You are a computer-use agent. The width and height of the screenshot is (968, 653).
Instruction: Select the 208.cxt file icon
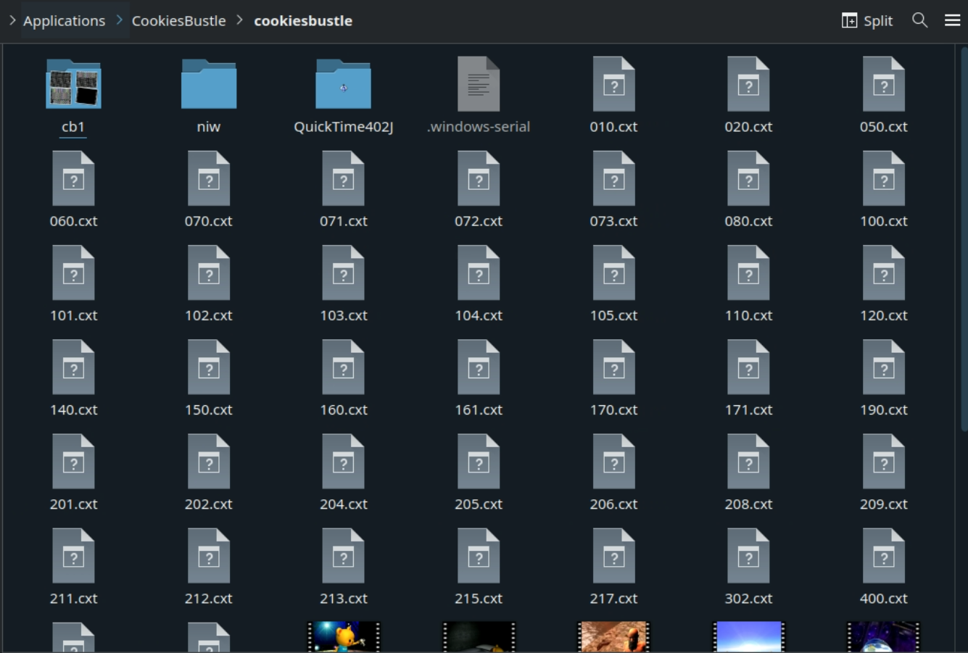pyautogui.click(x=749, y=462)
